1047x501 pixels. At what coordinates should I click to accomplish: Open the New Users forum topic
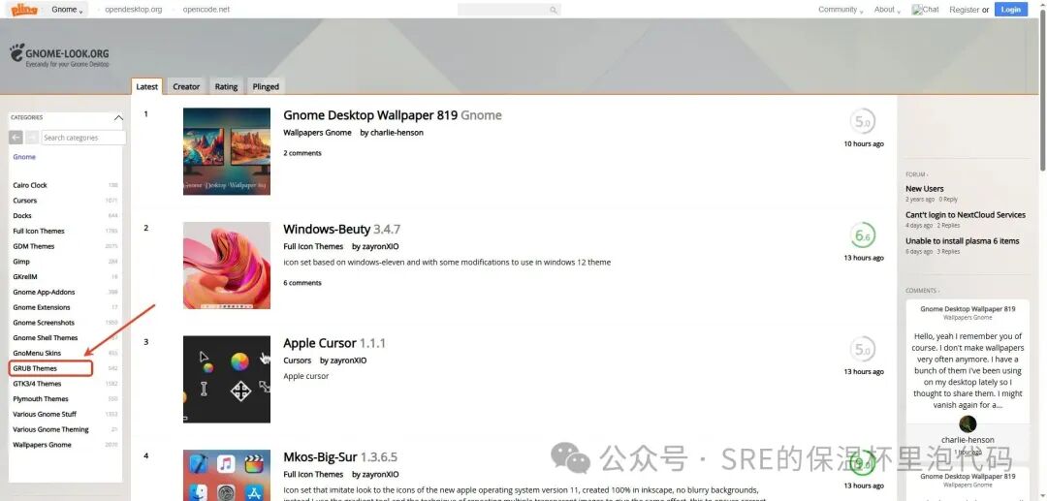pos(925,189)
